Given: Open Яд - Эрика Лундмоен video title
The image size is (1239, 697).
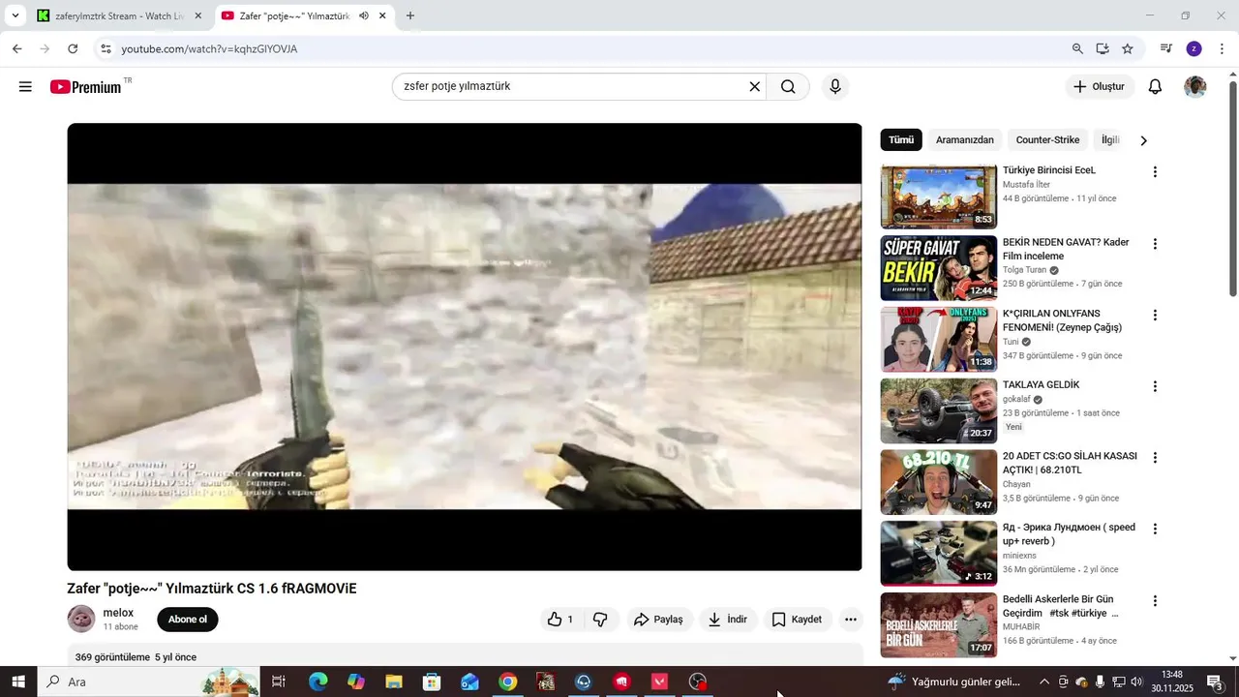Looking at the screenshot, I should (1069, 534).
